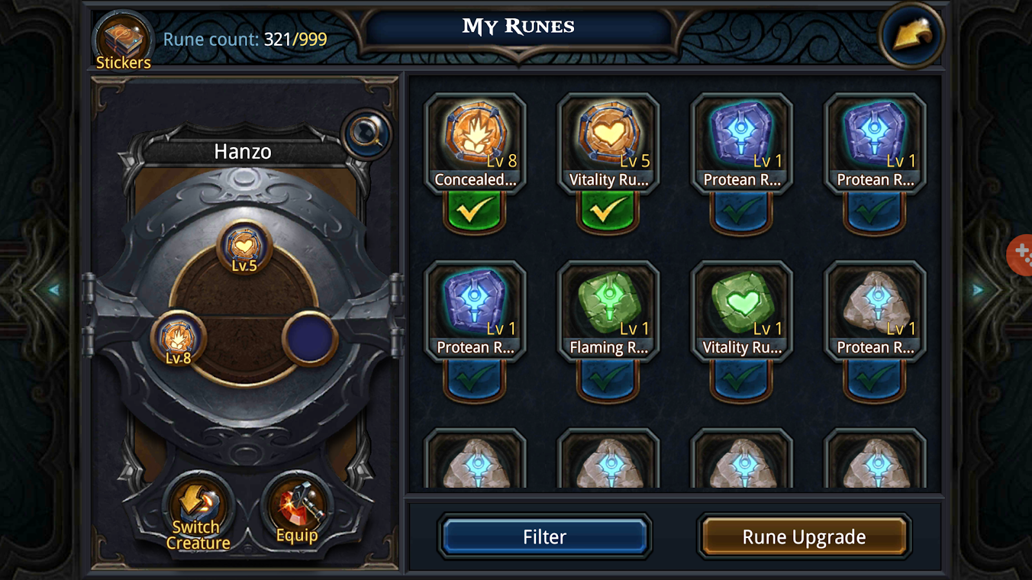Go to next creature with right arrow
The width and height of the screenshot is (1032, 580).
[978, 290]
